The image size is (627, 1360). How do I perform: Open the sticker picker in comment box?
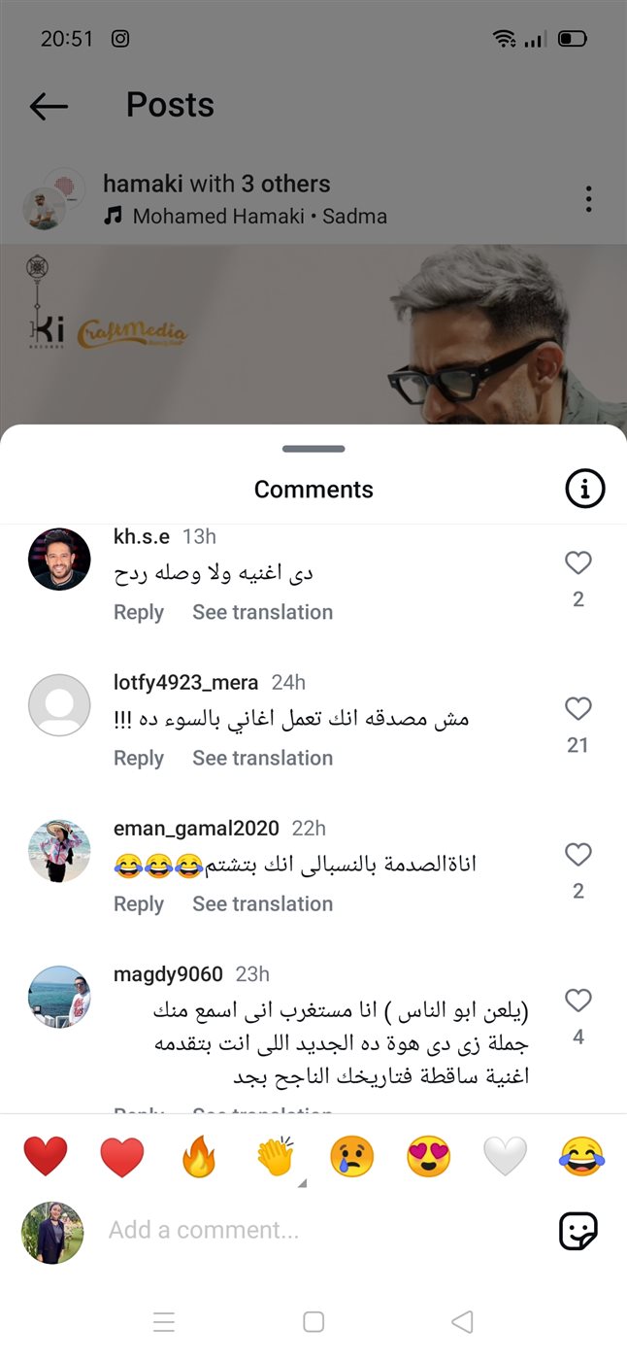[578, 1231]
